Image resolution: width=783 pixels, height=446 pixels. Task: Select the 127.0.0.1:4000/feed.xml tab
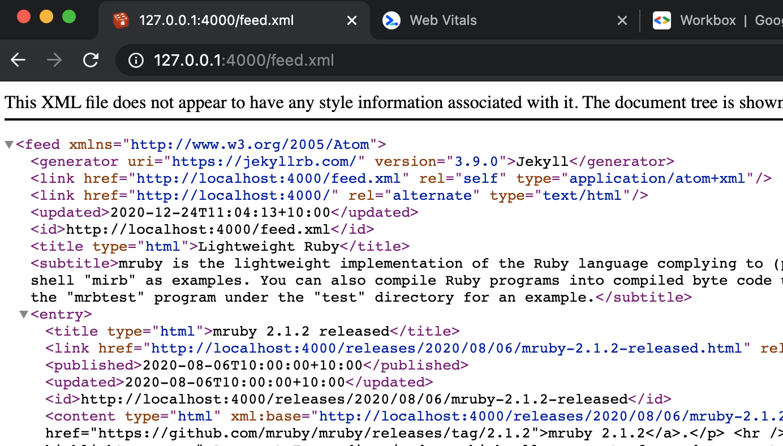coord(234,20)
